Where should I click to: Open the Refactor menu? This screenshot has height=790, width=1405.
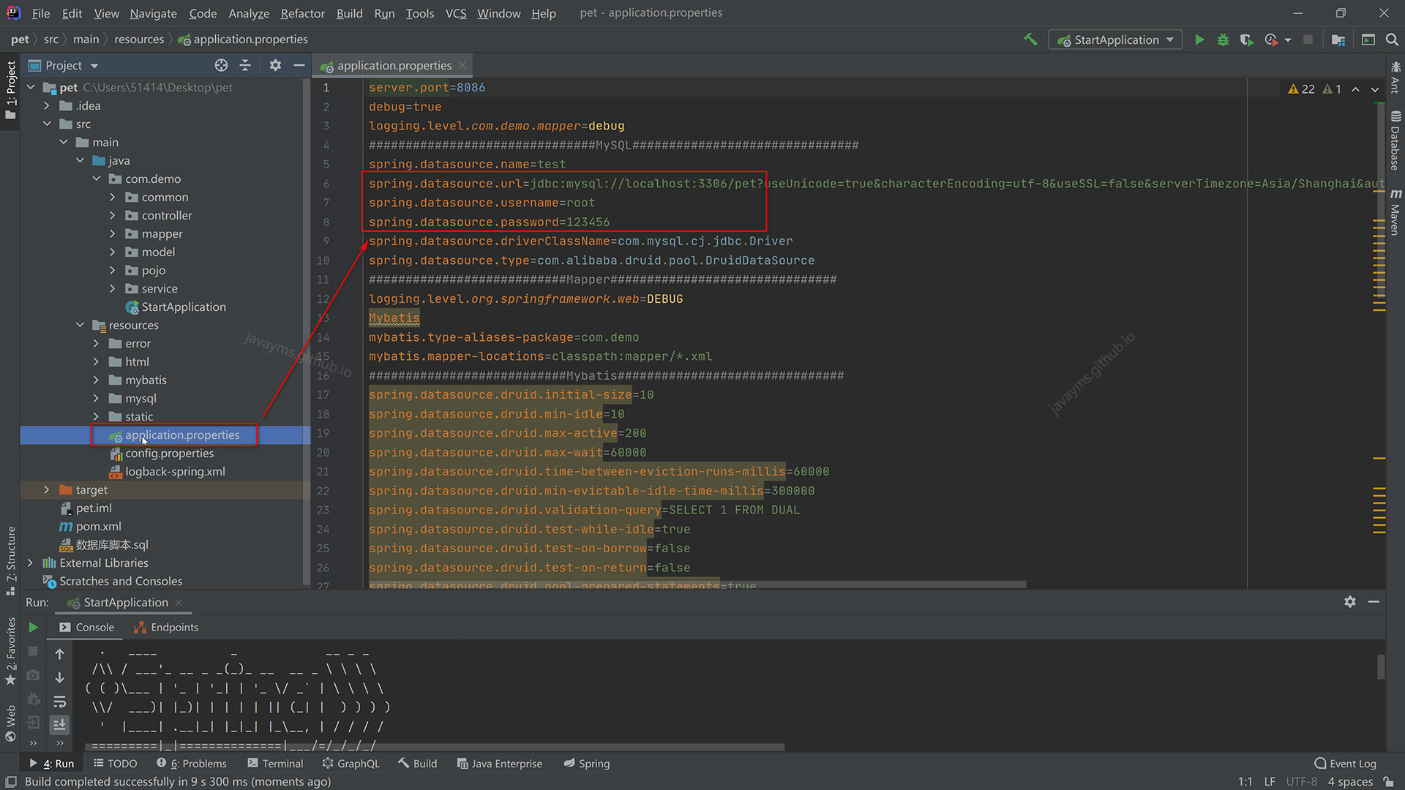(302, 13)
